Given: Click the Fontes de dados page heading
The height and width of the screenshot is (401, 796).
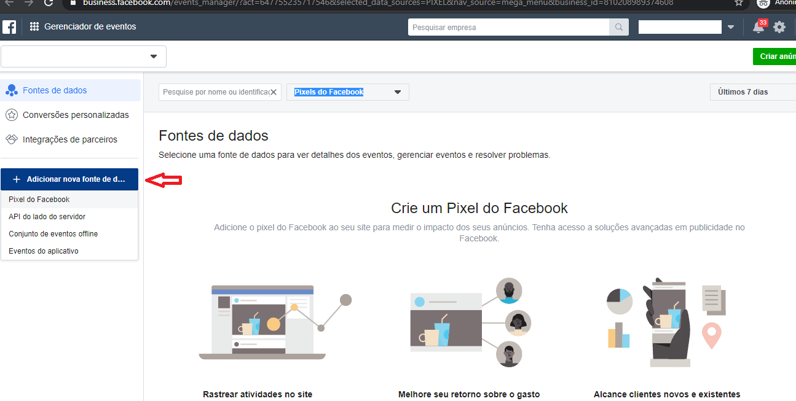Looking at the screenshot, I should pos(213,135).
